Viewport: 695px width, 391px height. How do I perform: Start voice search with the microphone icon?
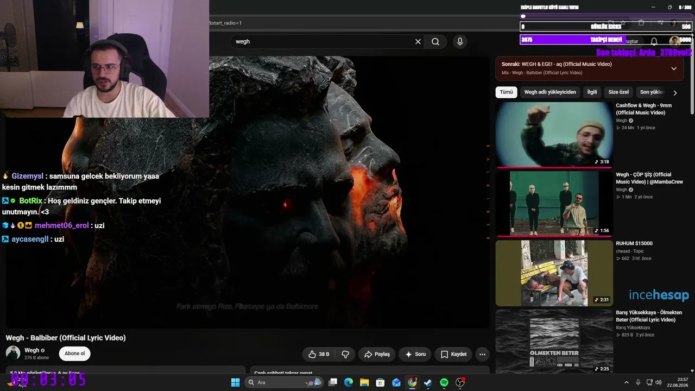(x=460, y=42)
